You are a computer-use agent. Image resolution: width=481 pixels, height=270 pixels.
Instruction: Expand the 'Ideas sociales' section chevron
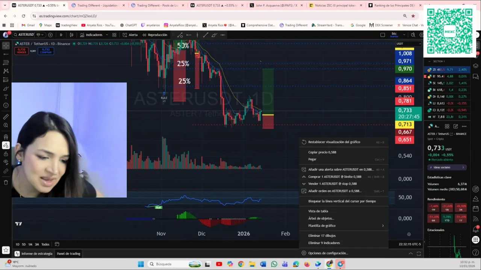[463, 167]
